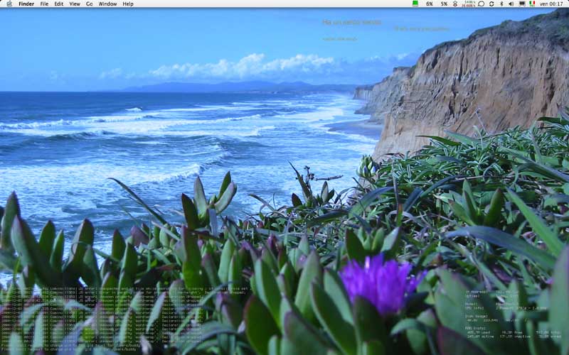Open the Apple menu
Viewport: 569px width, 355px height.
[9, 4]
